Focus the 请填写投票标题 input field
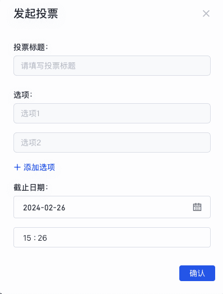The image size is (223, 294). pyautogui.click(x=112, y=66)
